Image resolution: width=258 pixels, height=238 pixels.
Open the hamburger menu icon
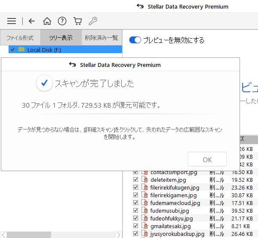coord(12,21)
